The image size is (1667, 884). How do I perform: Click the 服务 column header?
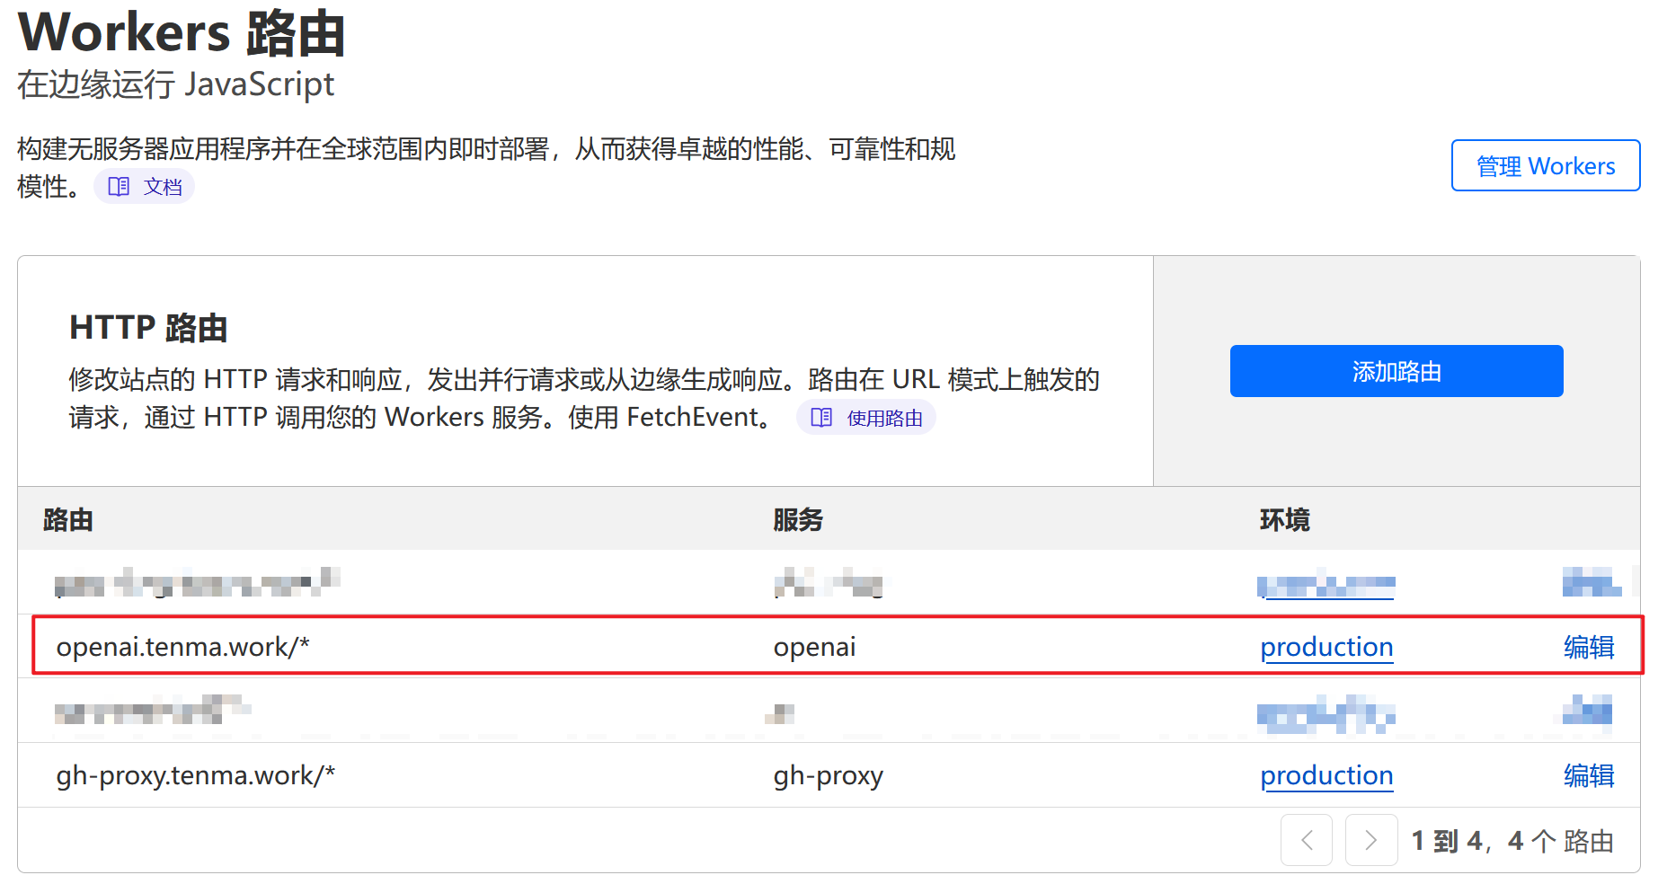798,519
